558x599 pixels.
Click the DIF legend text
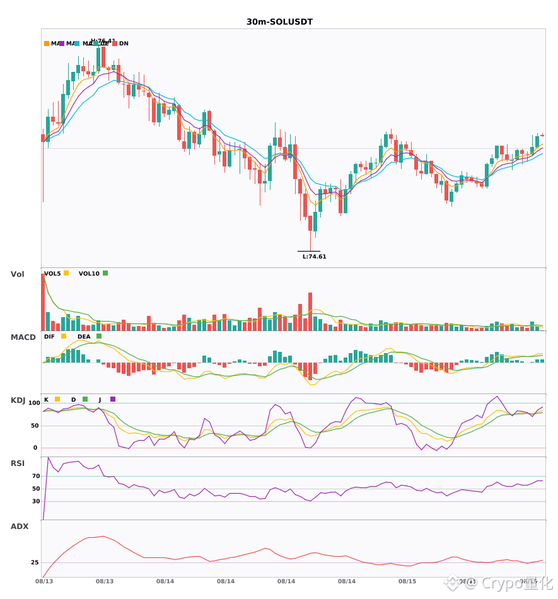click(x=49, y=337)
